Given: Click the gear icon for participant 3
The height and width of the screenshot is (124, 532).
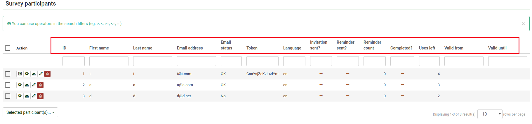Looking at the screenshot, I should (20, 96).
